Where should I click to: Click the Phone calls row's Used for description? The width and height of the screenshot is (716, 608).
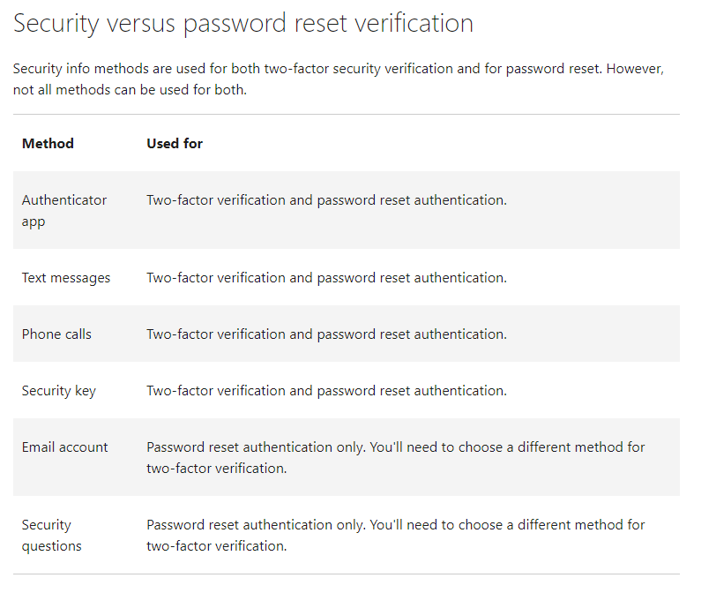[x=326, y=334]
